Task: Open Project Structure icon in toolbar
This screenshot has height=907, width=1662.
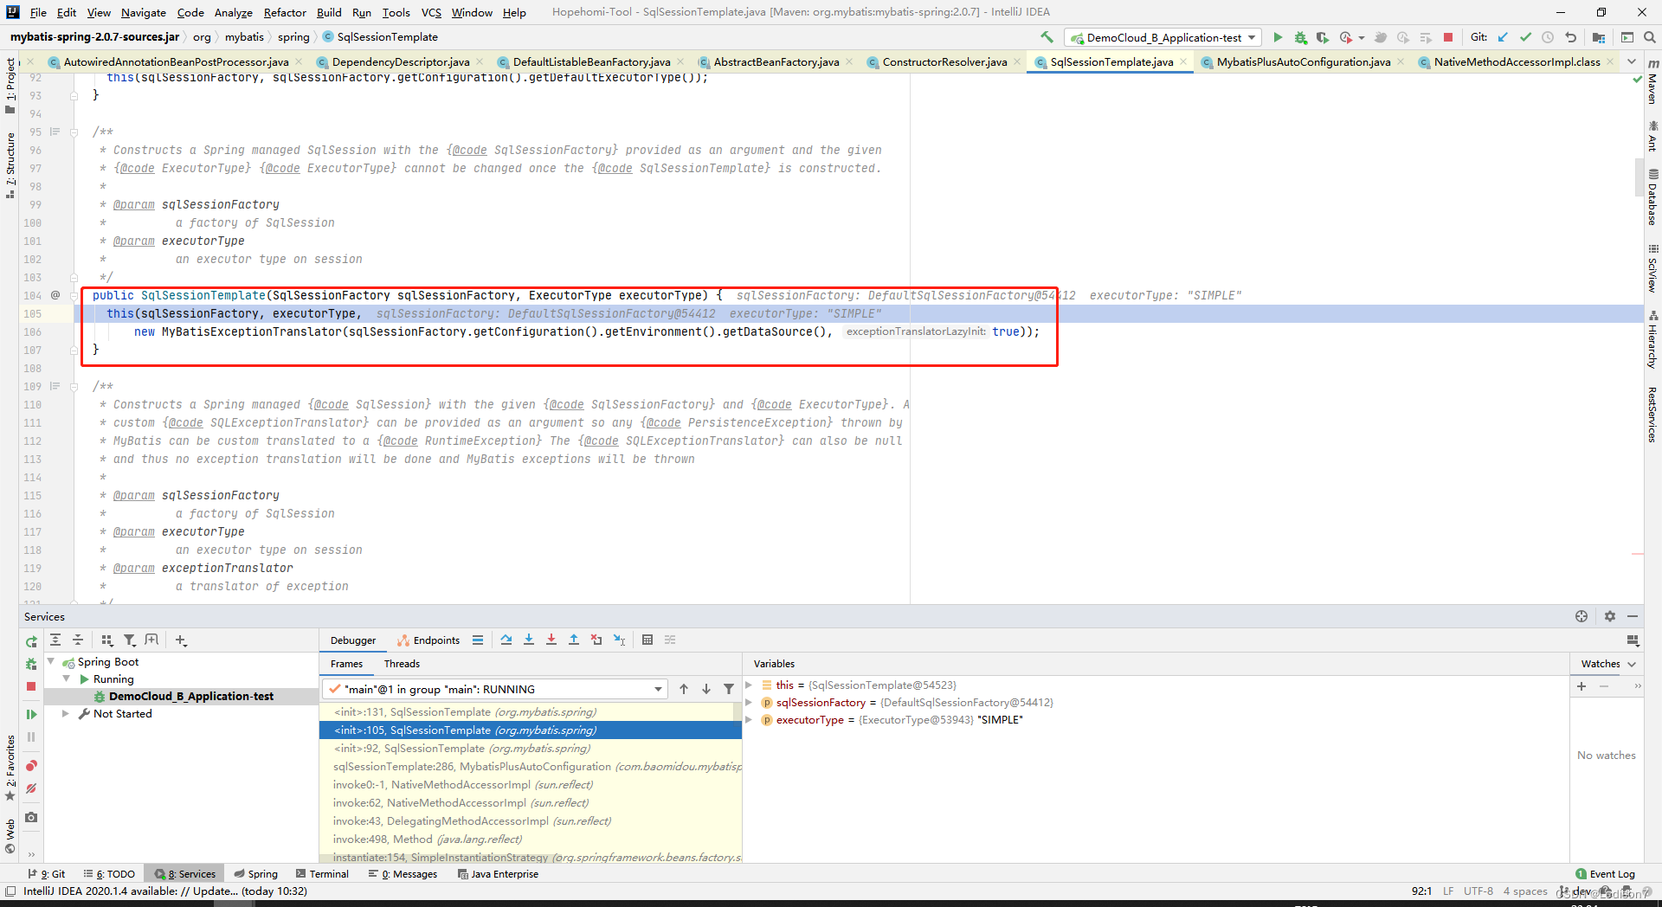Action: 1599,37
